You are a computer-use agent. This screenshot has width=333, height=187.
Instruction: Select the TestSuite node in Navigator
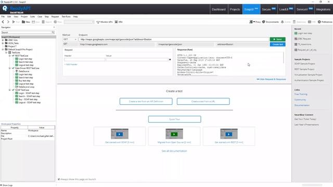[x=14, y=52]
